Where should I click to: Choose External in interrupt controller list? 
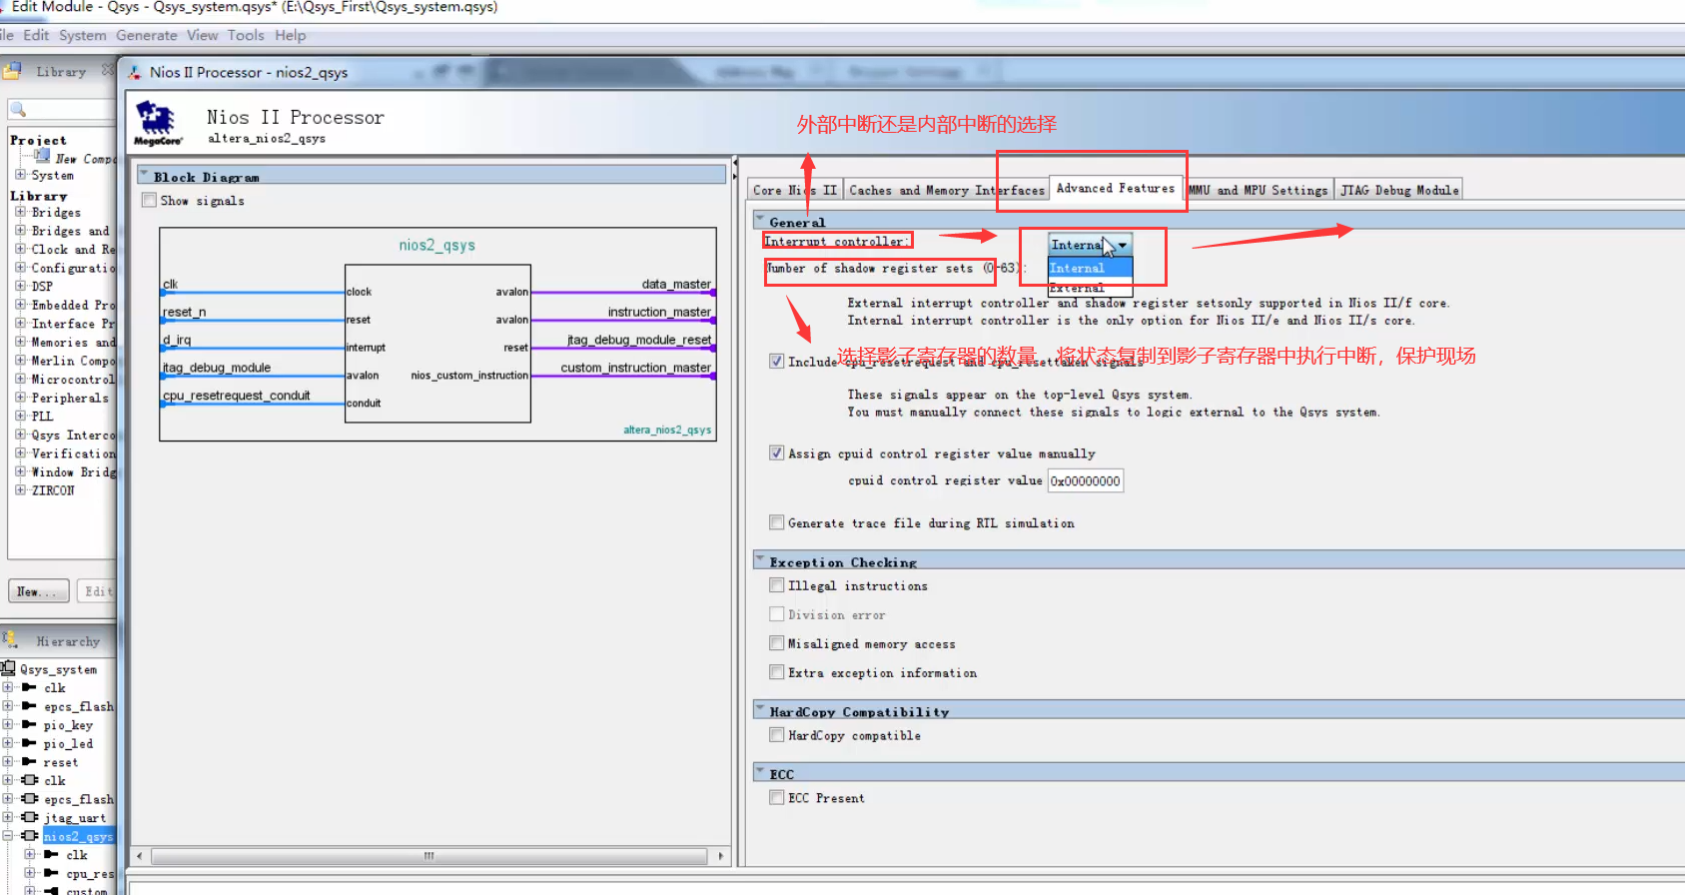(1090, 287)
